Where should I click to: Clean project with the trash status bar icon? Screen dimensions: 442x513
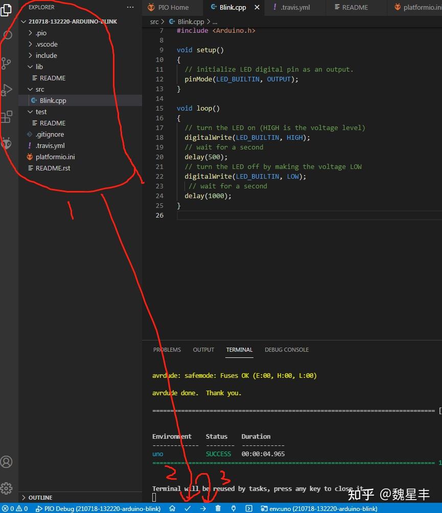point(218,508)
